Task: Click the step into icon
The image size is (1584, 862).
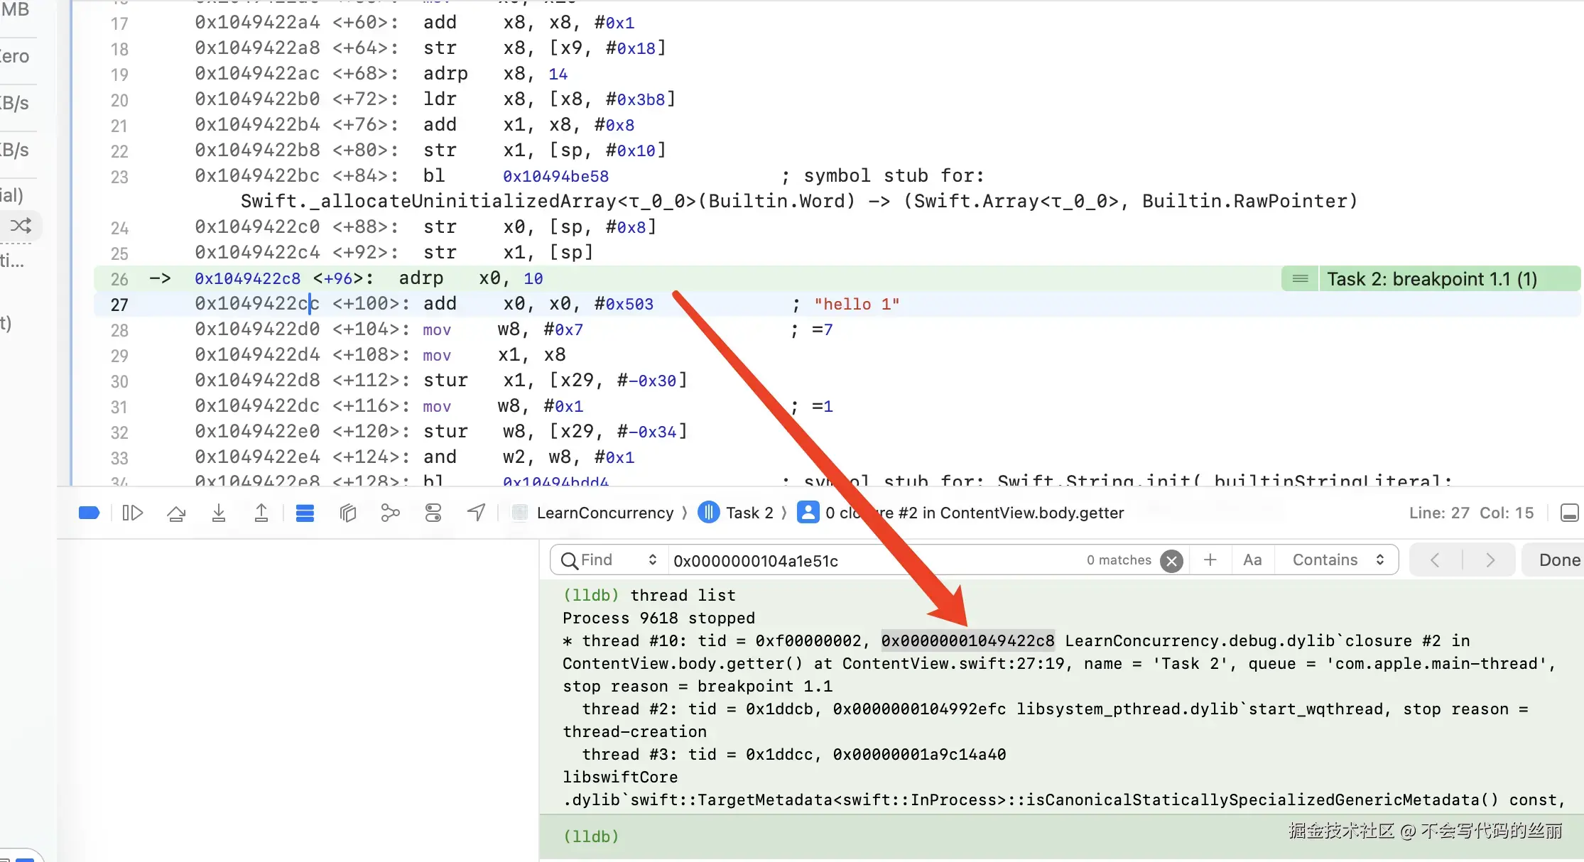Action: click(219, 513)
